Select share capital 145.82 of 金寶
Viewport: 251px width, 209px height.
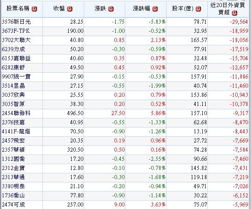[x=199, y=168]
